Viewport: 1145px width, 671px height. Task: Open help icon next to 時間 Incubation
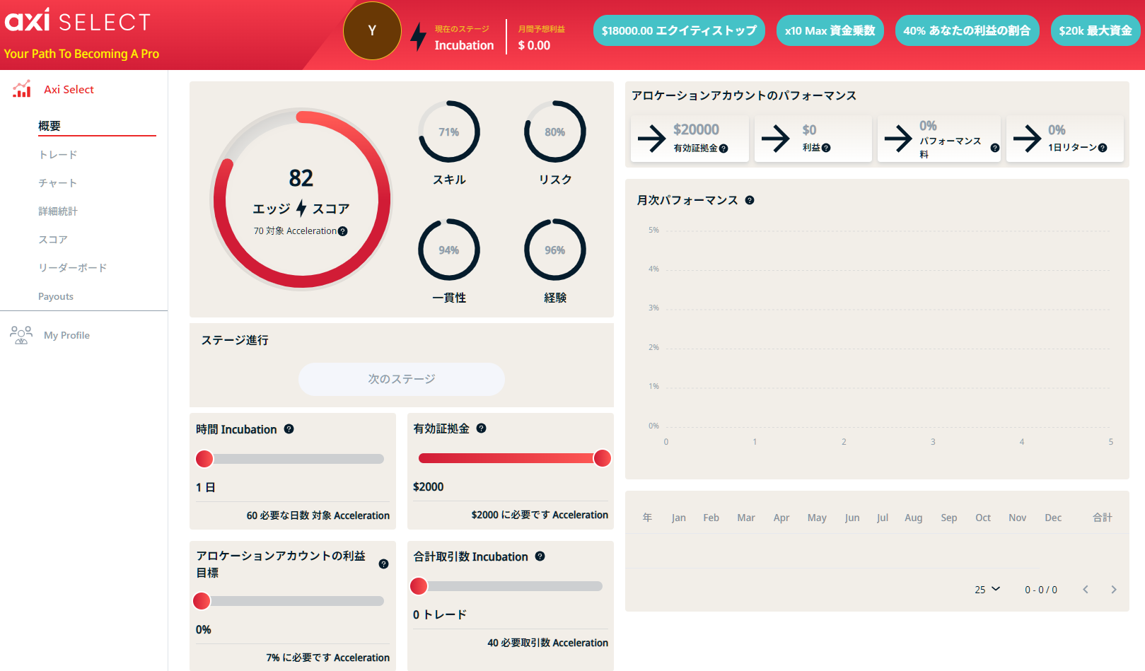pyautogui.click(x=289, y=428)
